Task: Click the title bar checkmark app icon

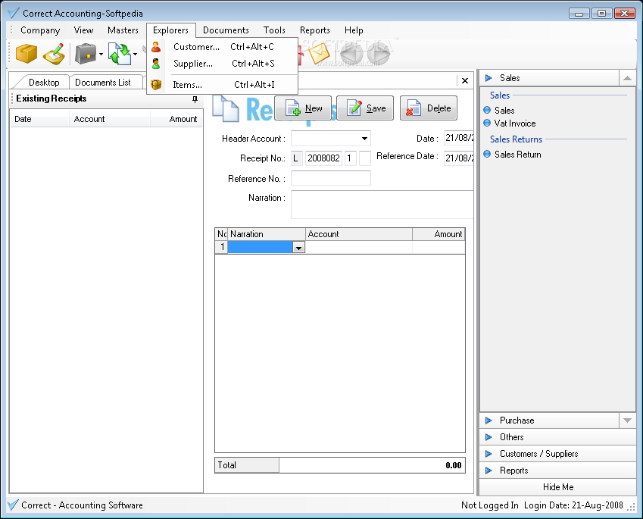Action: coord(14,13)
